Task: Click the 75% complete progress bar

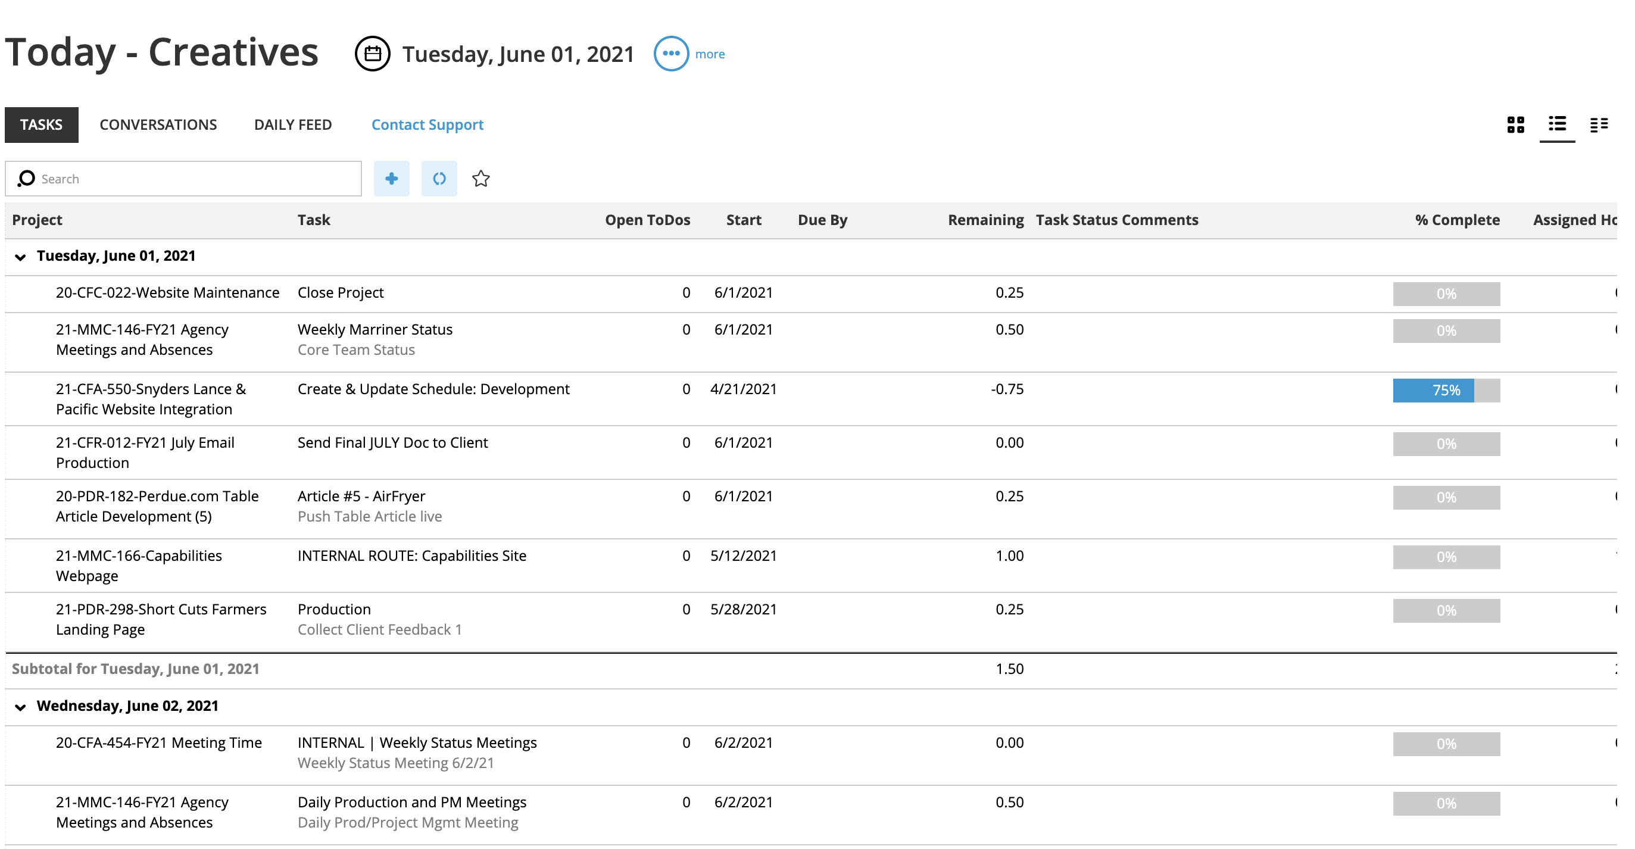Action: point(1446,390)
